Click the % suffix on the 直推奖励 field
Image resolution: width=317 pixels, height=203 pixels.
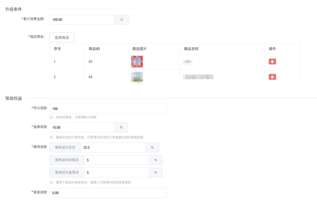(x=122, y=127)
